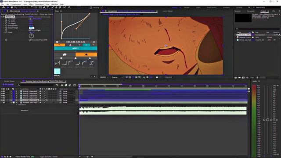
Task: Select the Clone Stamp tool
Action: click(x=56, y=7)
